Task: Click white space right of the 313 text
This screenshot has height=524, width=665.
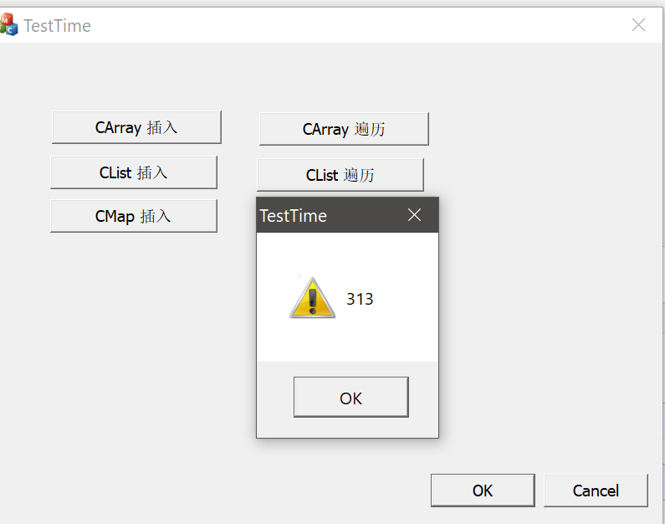Action: (405, 299)
